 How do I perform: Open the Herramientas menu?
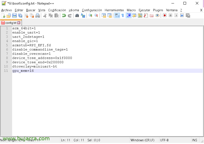click(114, 10)
